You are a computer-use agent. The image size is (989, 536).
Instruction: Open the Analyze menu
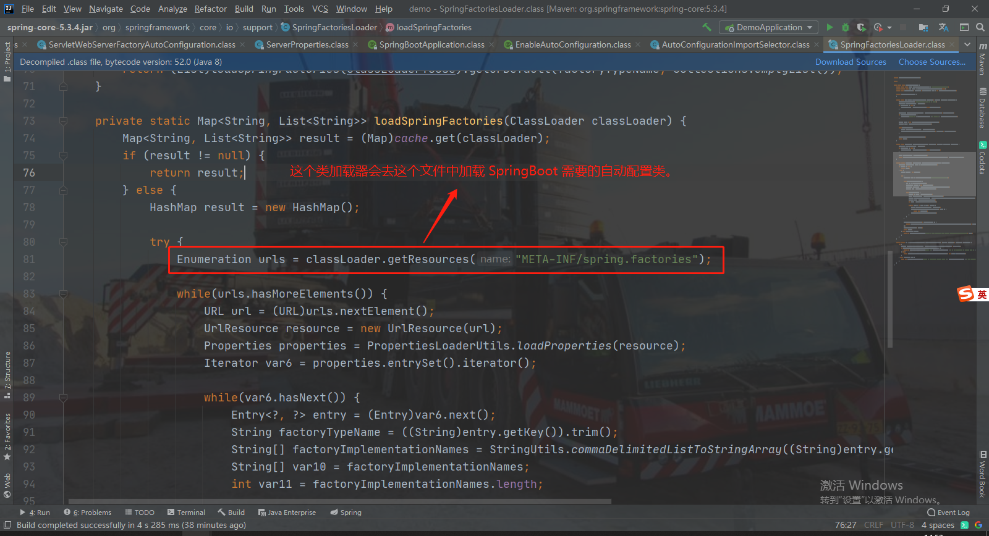point(172,9)
